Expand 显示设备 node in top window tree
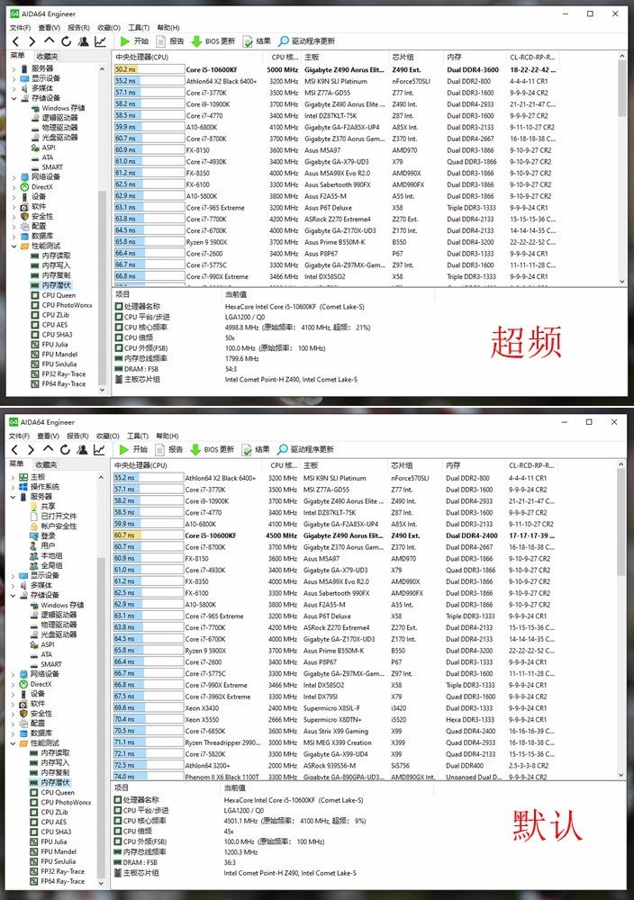 pos(14,78)
